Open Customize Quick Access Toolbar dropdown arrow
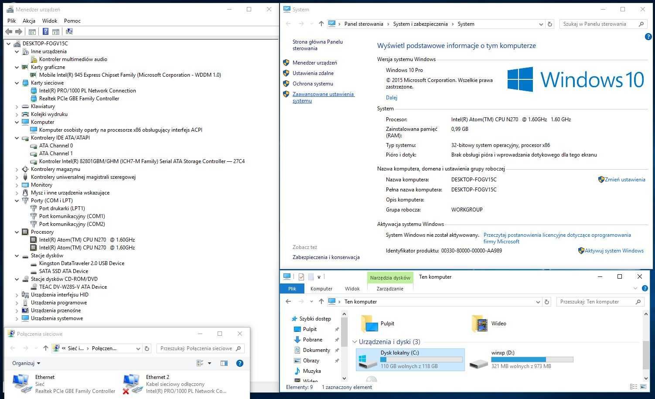Viewport: 655px width, 399px height. [x=319, y=277]
